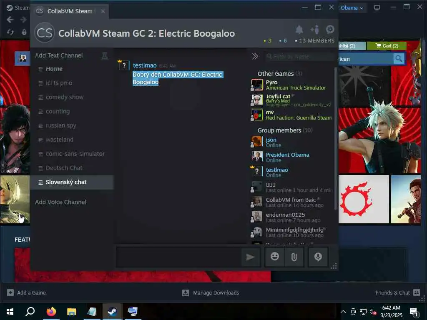This screenshot has height=320, width=427.
Task: Click the Group members section header
Action: [285, 130]
